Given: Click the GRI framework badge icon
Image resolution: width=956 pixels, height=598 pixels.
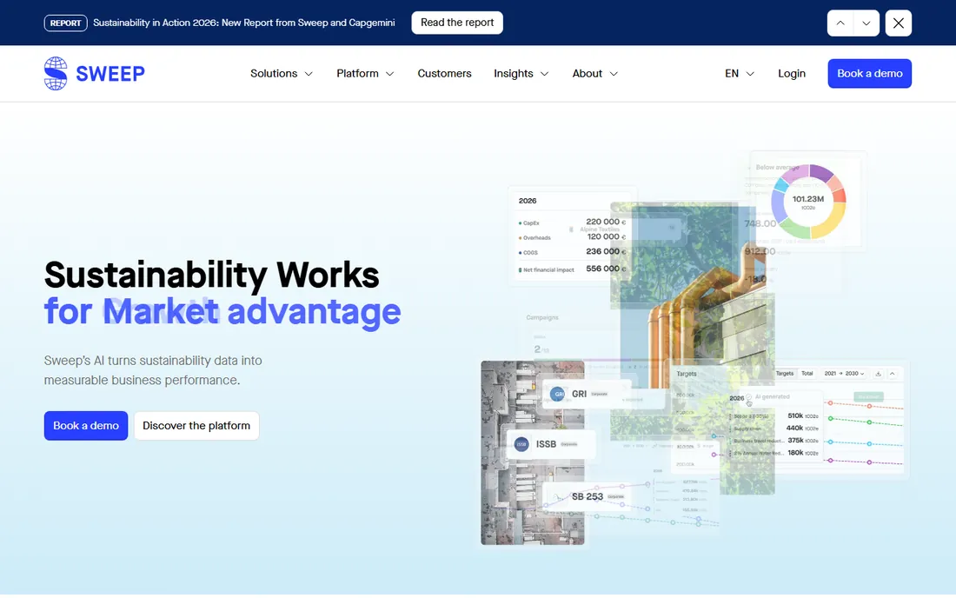Looking at the screenshot, I should tap(557, 394).
